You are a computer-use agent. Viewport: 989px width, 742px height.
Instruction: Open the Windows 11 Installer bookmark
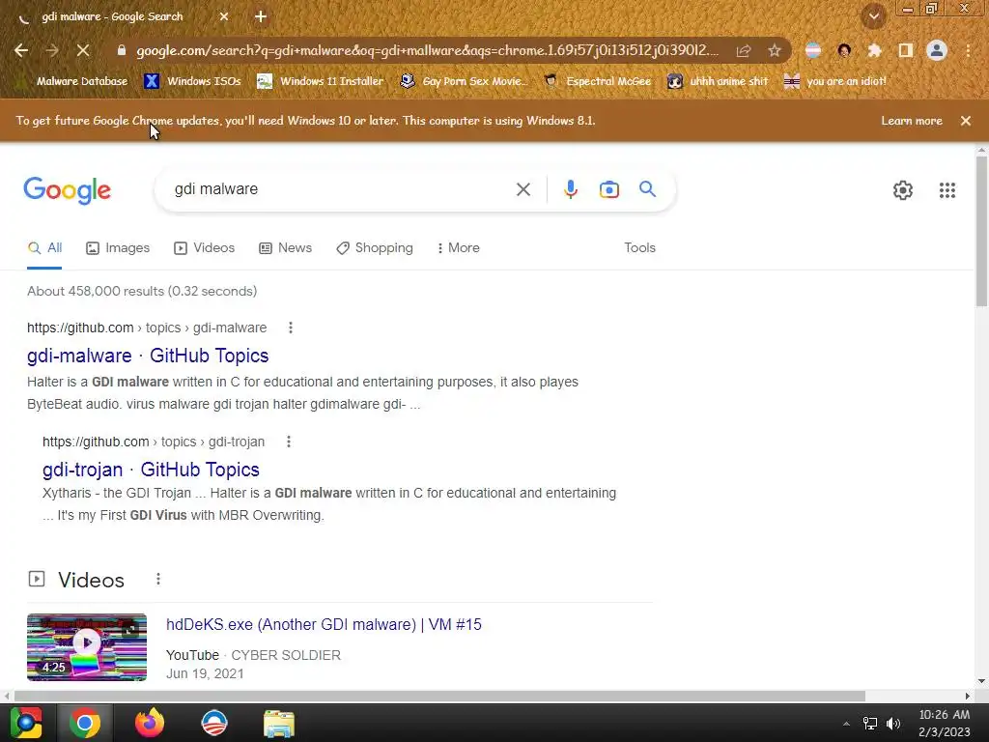point(321,81)
